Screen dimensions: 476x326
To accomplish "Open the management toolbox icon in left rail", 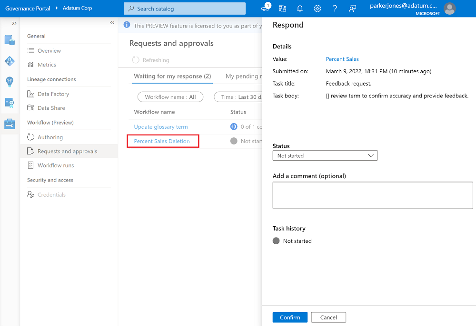I will tap(10, 124).
